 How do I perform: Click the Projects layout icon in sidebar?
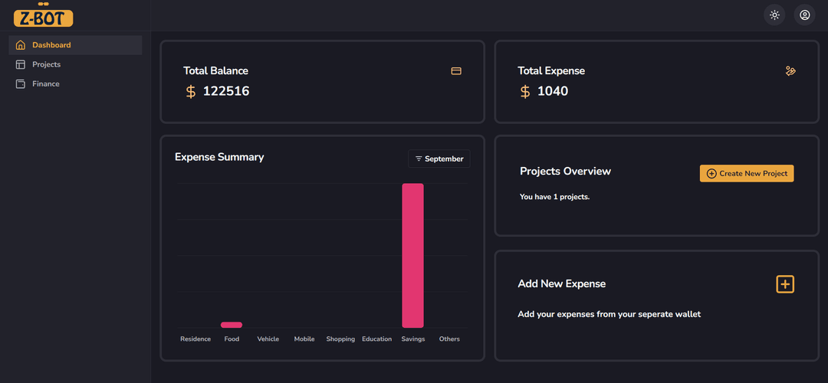(x=21, y=64)
